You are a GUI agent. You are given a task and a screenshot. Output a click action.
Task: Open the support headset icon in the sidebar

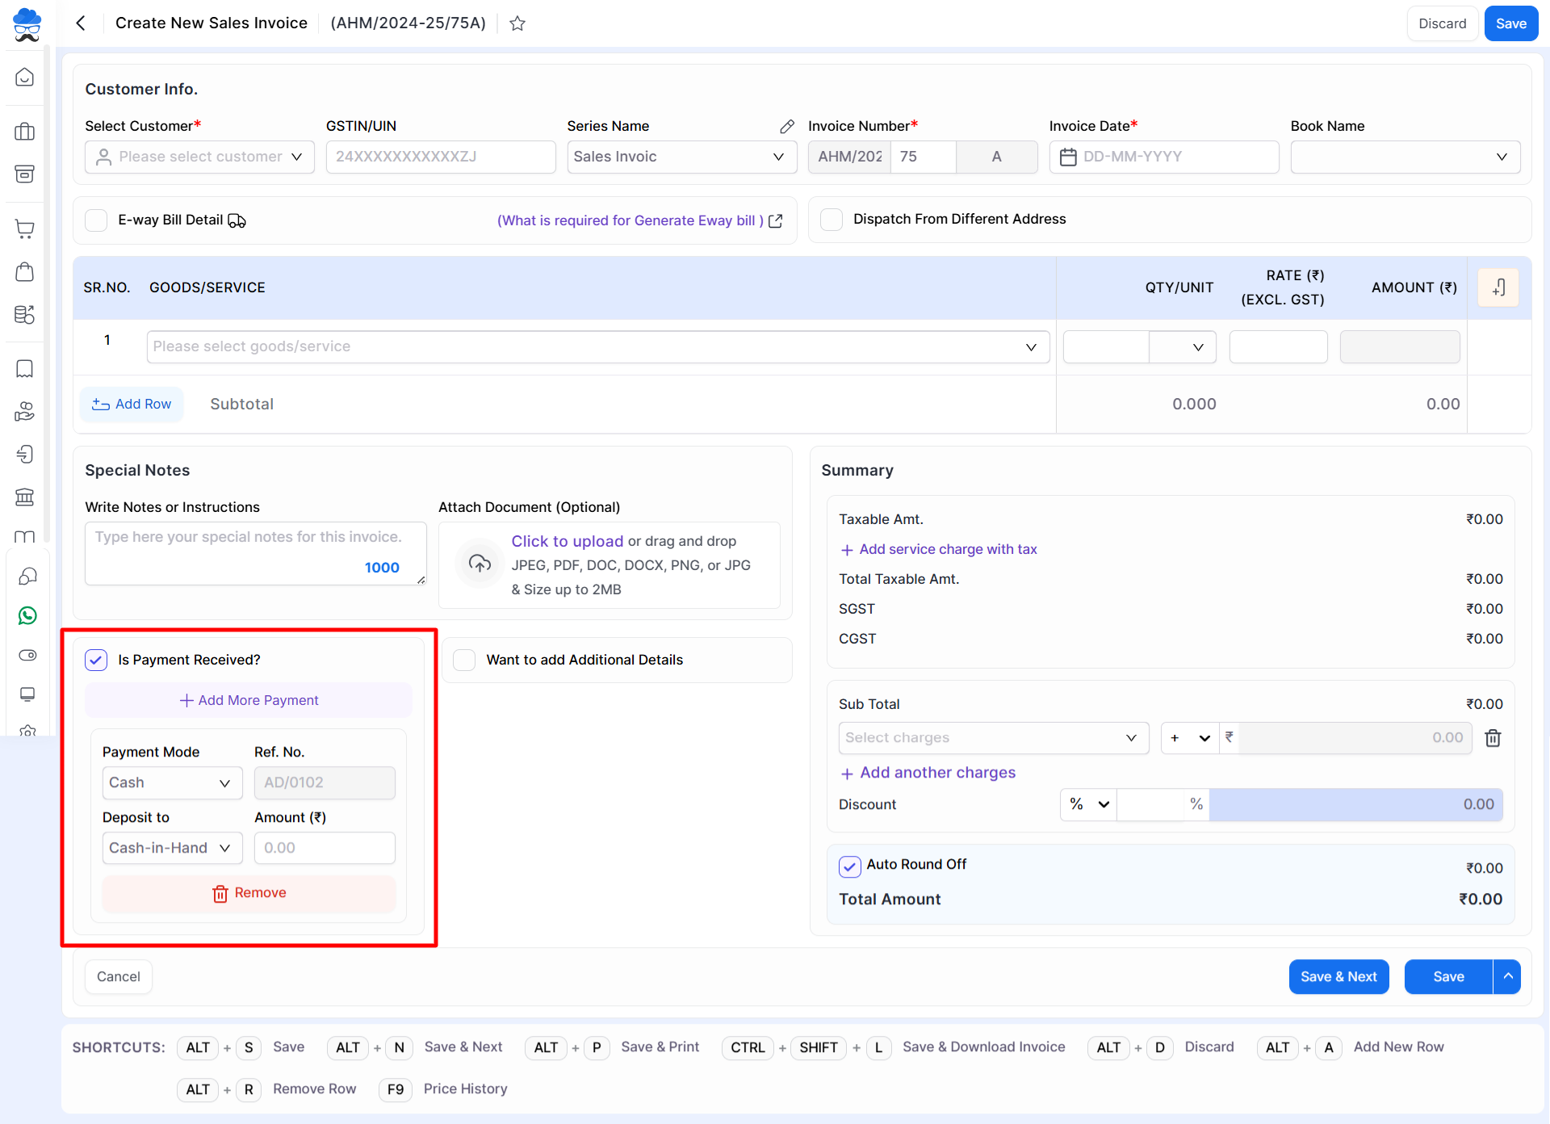(x=27, y=576)
